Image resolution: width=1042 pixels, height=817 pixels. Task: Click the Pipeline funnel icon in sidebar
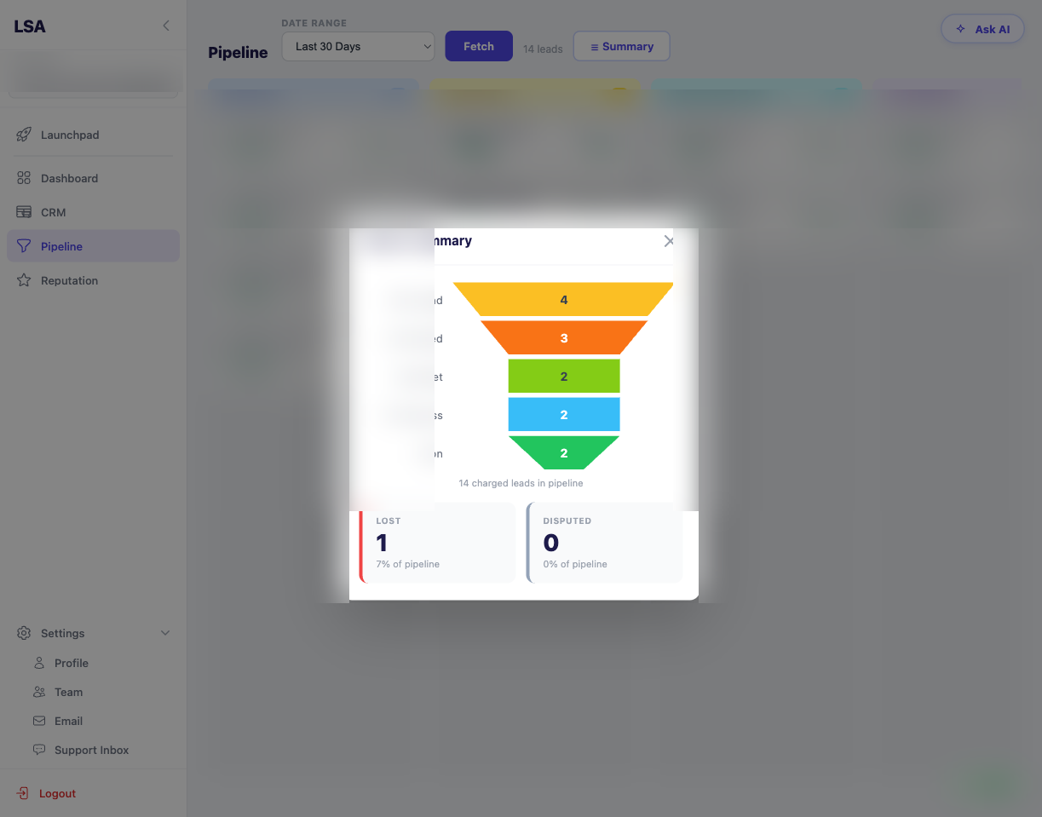coord(24,246)
